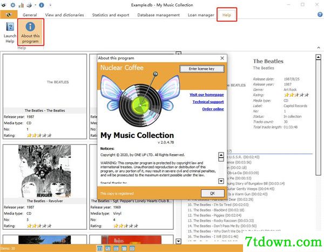Screen dimensions: 324x252
Task: Click the Launch Help button
Action: tap(10, 32)
